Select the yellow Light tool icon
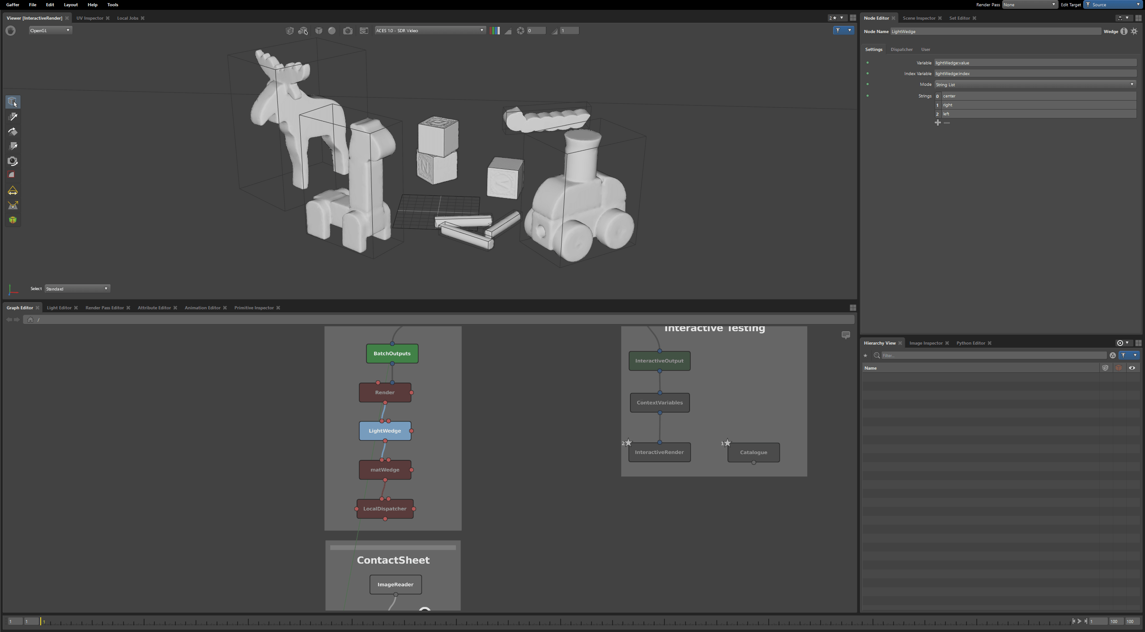Viewport: 1145px width, 632px height. pyautogui.click(x=13, y=191)
